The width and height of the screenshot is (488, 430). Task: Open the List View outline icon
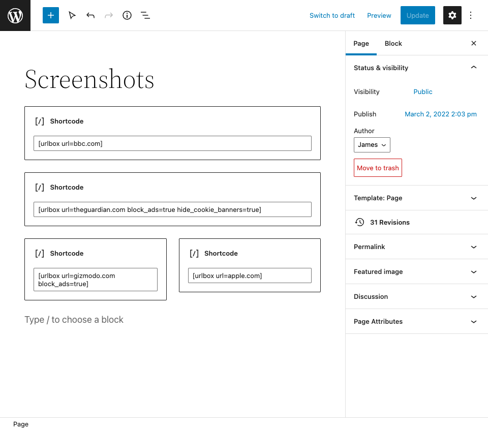(x=145, y=15)
